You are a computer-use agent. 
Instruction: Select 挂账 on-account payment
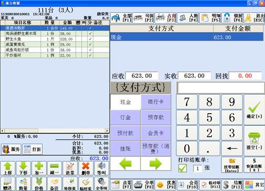point(125,149)
